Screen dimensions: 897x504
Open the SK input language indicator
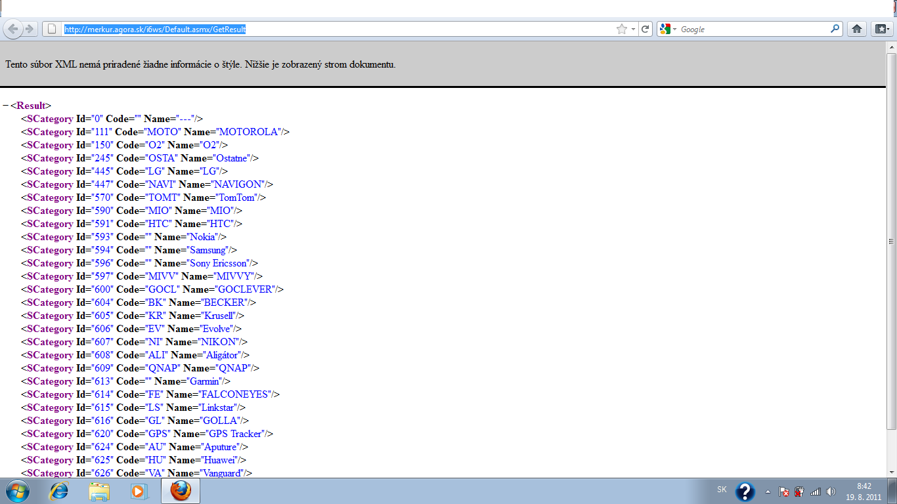(722, 490)
